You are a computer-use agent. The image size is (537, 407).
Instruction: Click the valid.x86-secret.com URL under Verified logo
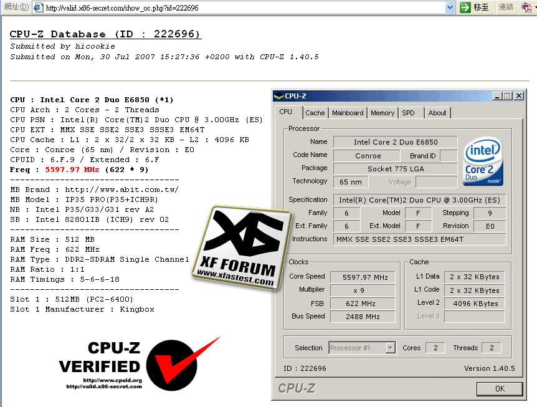104,386
